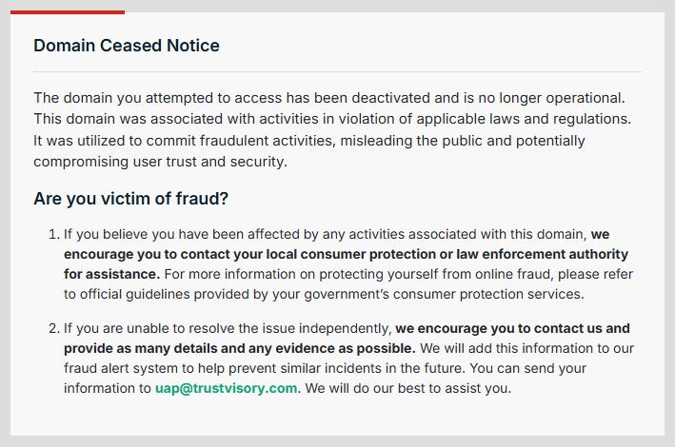Click the uap@trustvisory.com email link
675x447 pixels.
pyautogui.click(x=227, y=388)
